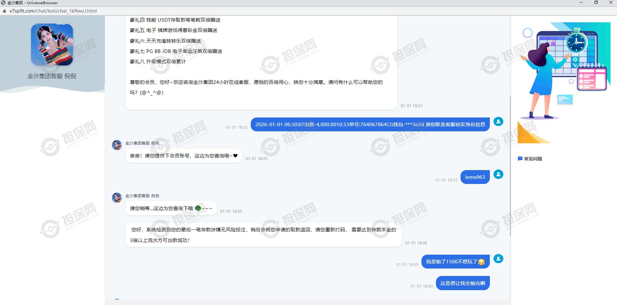Select the URL in the address bar
Image resolution: width=617 pixels, height=305 pixels.
click(53, 11)
